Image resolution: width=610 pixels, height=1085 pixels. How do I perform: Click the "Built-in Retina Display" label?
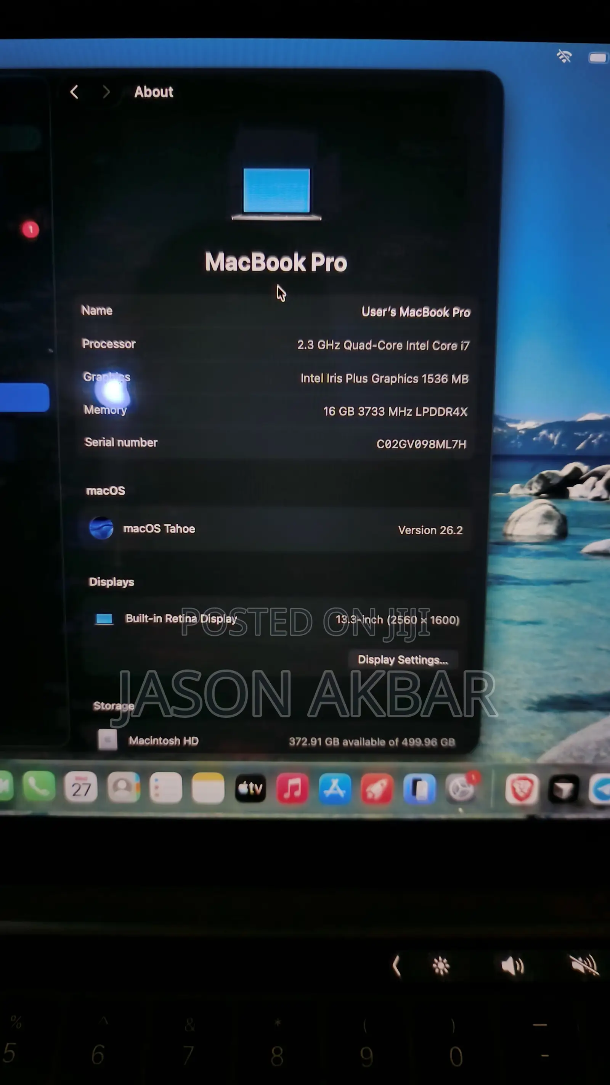click(x=181, y=618)
